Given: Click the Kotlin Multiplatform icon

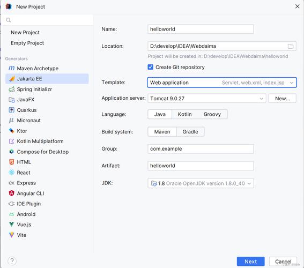Looking at the screenshot, I should pyautogui.click(x=12, y=142).
